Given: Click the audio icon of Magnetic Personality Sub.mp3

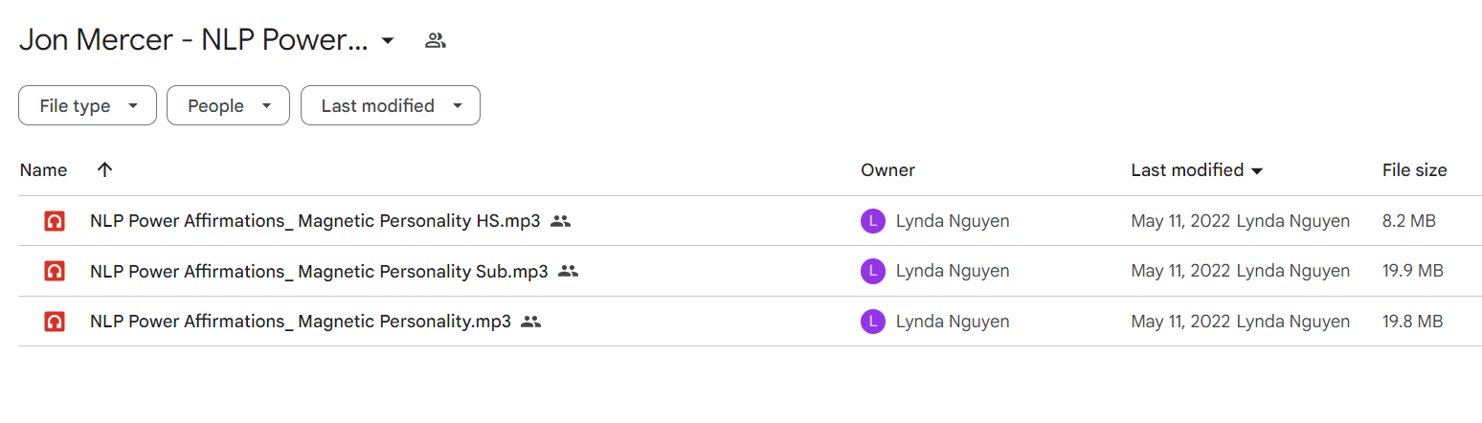Looking at the screenshot, I should click(55, 271).
